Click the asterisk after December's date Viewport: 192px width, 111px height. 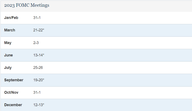(x=44, y=104)
